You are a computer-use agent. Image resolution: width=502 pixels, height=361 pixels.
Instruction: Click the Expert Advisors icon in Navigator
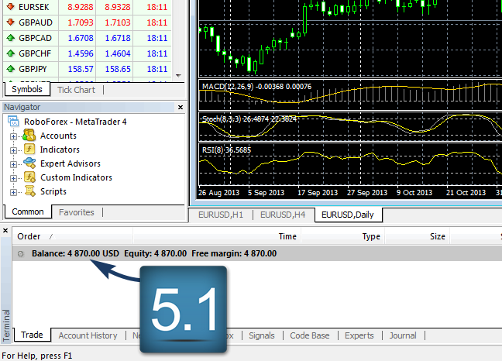tap(29, 163)
